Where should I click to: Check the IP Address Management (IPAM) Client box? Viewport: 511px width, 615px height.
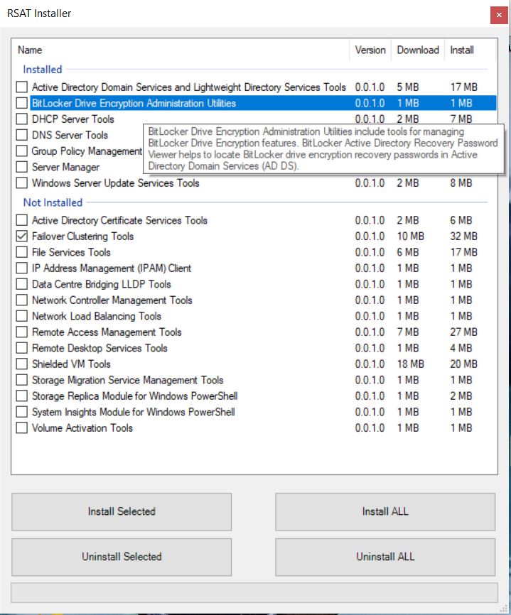(22, 268)
